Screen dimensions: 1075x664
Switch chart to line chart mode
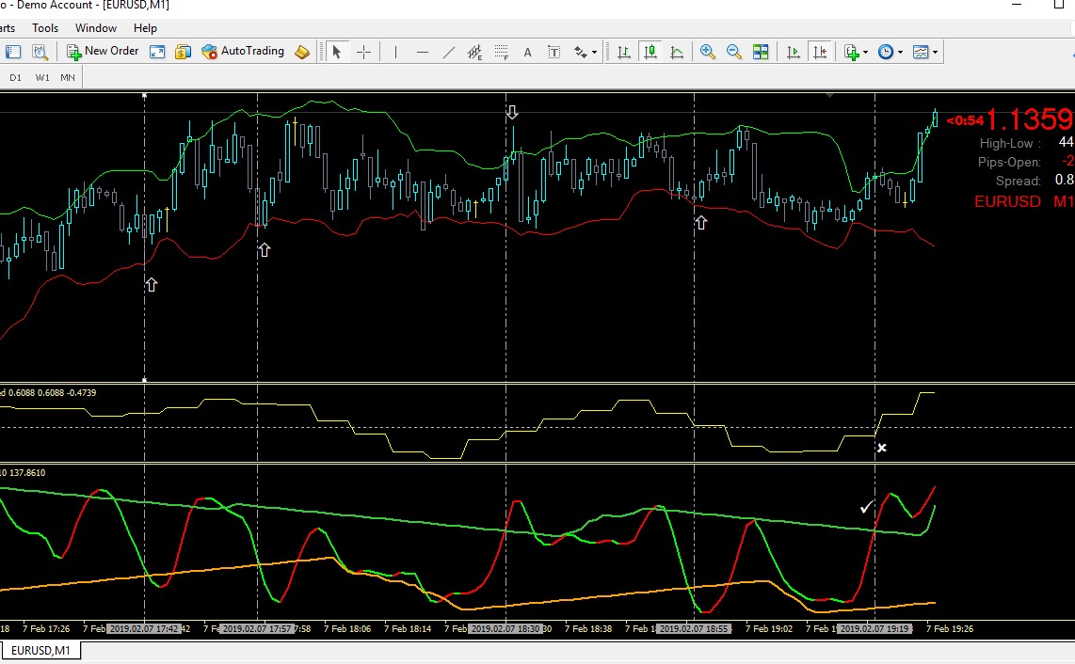click(677, 52)
